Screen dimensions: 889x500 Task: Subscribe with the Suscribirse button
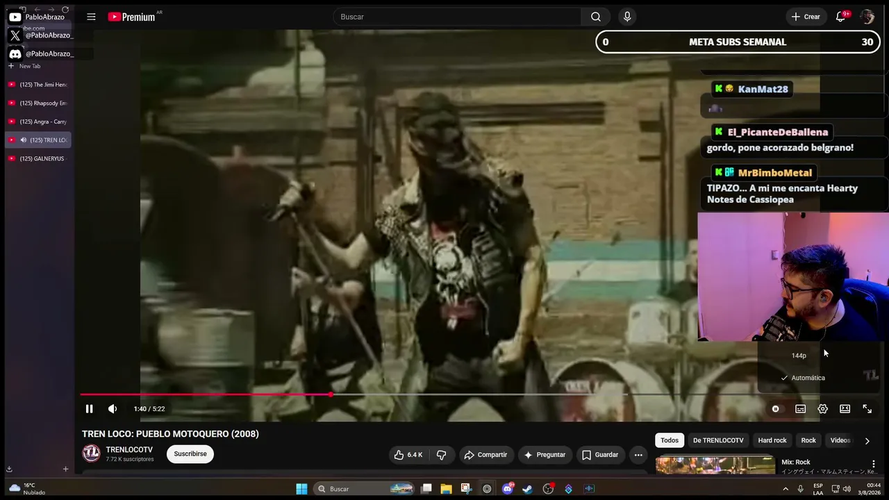[x=190, y=454]
